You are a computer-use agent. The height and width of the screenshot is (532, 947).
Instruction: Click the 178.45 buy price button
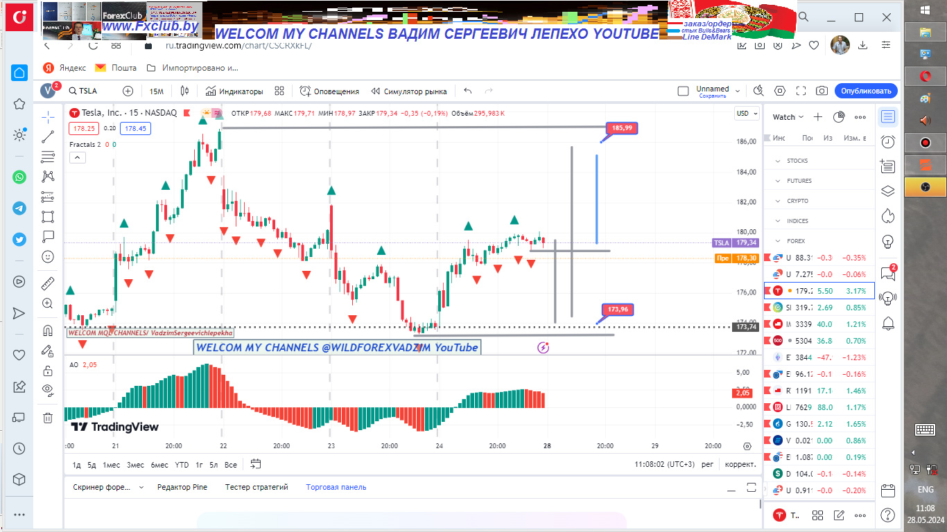134,128
